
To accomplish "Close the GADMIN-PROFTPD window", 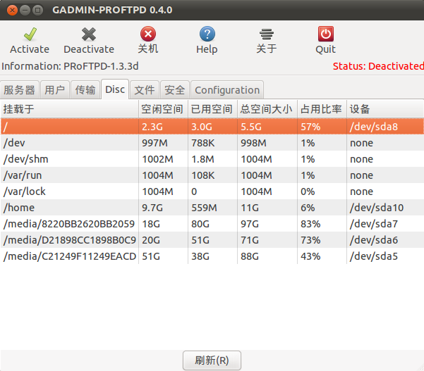I will [12, 11].
